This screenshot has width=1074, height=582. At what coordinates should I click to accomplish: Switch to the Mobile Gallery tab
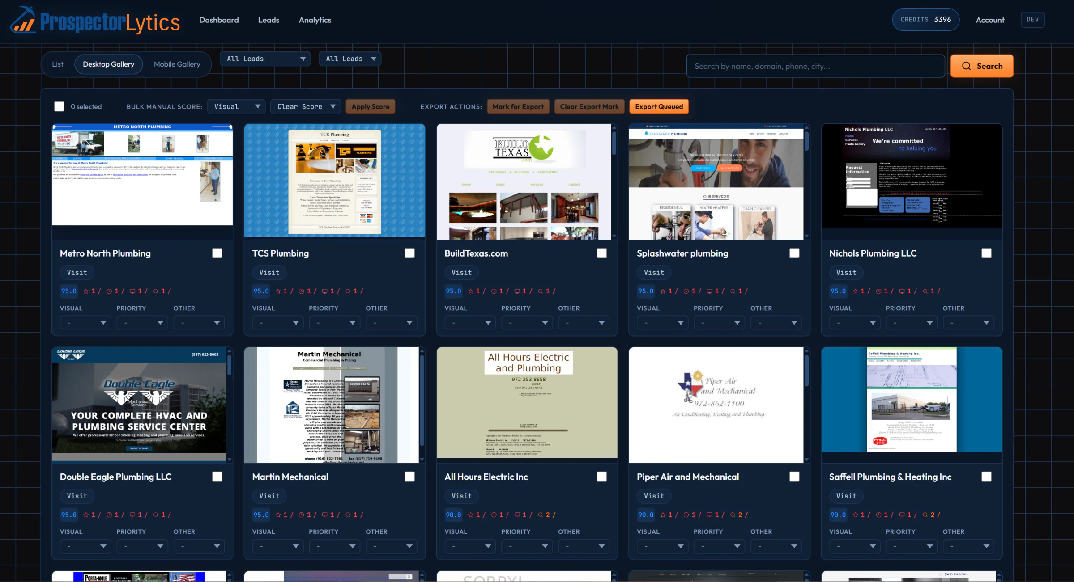(x=177, y=64)
